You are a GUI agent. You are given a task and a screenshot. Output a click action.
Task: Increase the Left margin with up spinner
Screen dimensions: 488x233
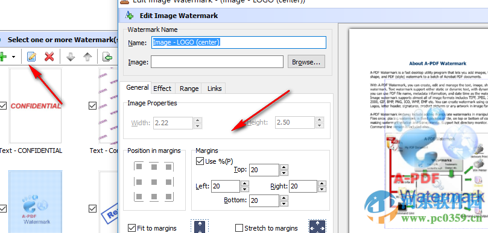(x=245, y=183)
